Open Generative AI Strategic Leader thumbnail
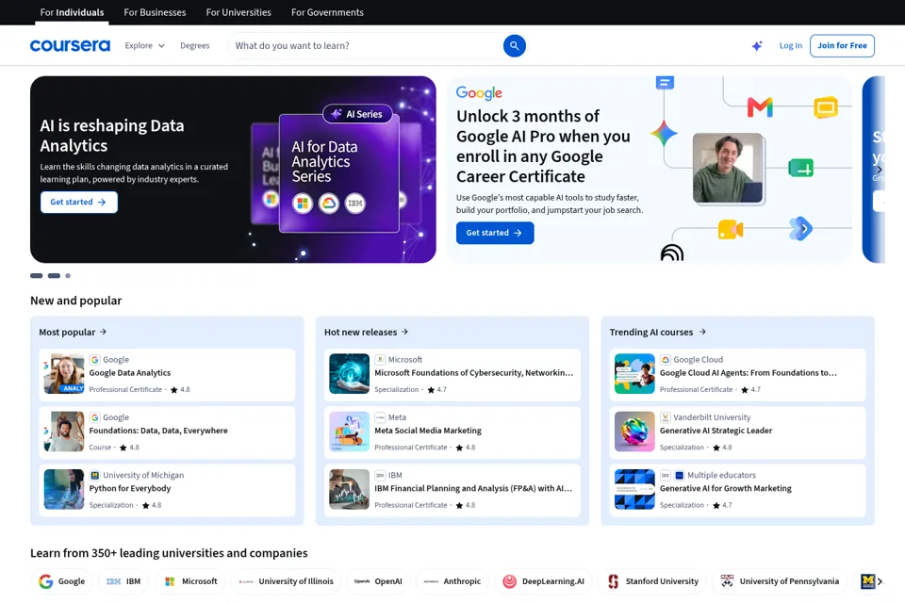This screenshot has width=905, height=603. [634, 432]
